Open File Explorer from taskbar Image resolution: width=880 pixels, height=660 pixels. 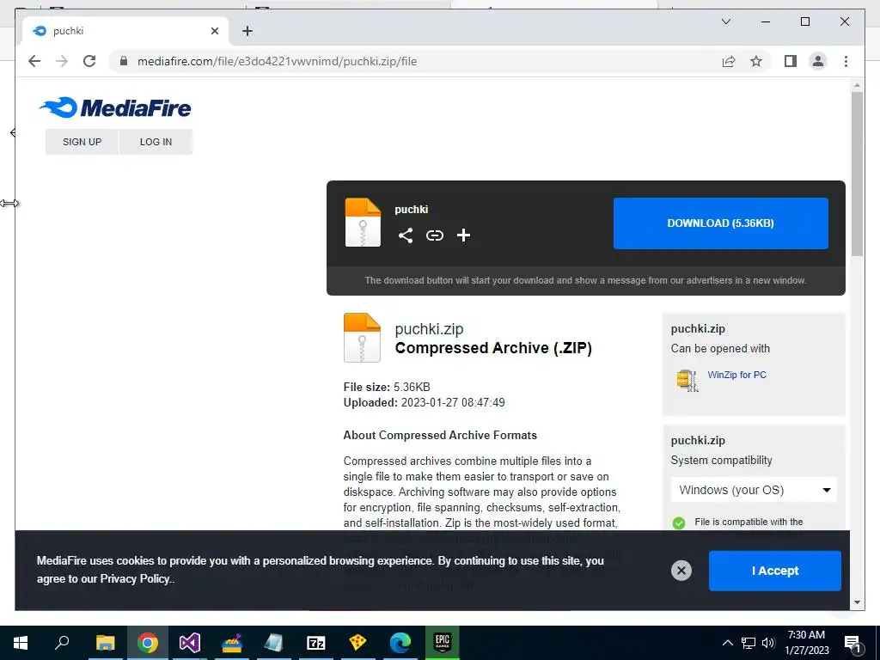click(x=105, y=643)
